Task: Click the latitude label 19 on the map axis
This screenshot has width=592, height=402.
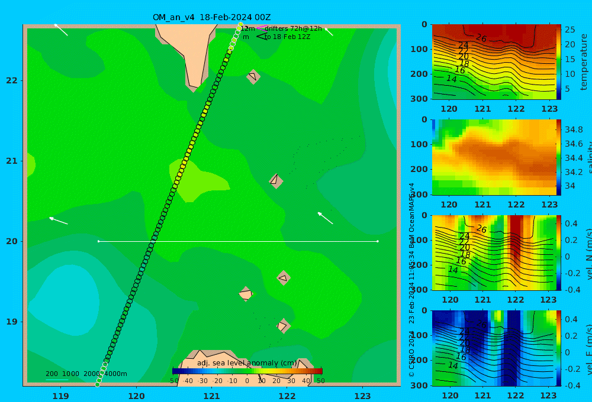Action: click(x=12, y=322)
